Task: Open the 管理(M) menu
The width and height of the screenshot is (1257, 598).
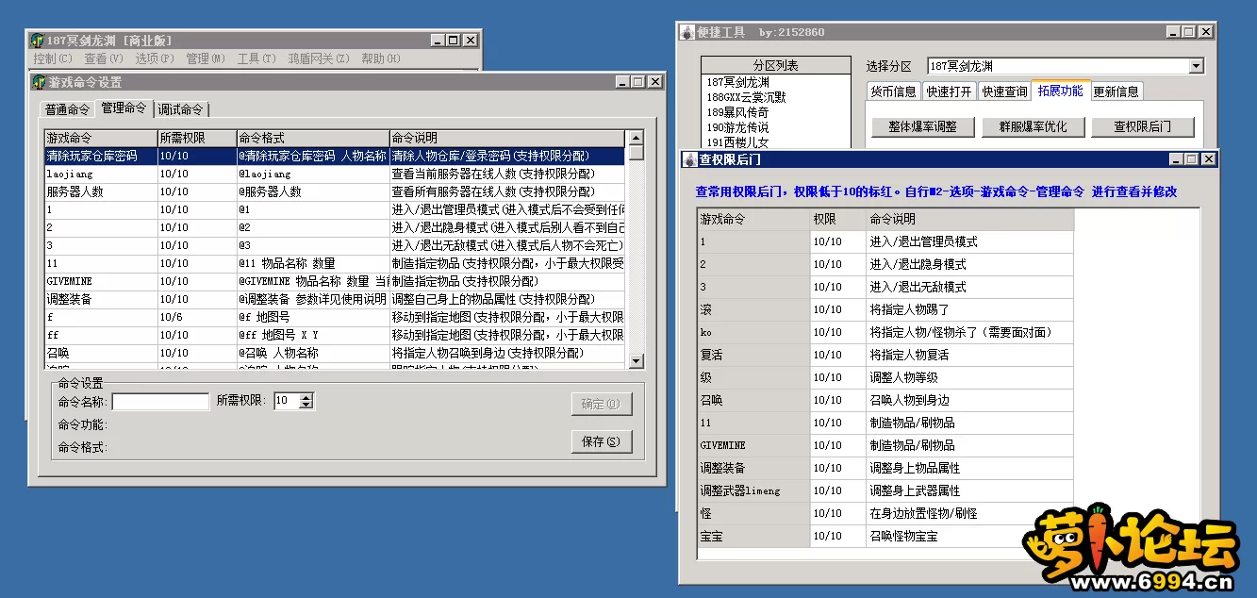Action: click(206, 58)
